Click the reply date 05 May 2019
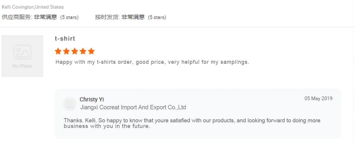The width and height of the screenshot is (354, 143). tap(318, 98)
